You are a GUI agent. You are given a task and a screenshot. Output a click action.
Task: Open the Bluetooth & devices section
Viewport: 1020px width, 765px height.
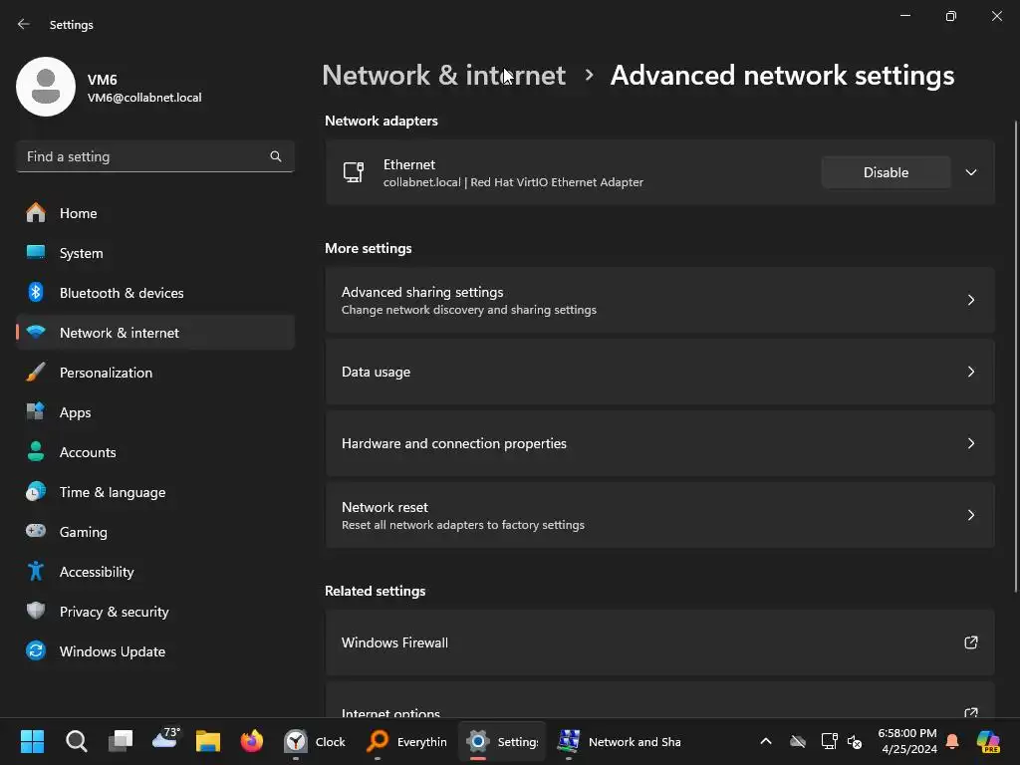[x=122, y=293]
